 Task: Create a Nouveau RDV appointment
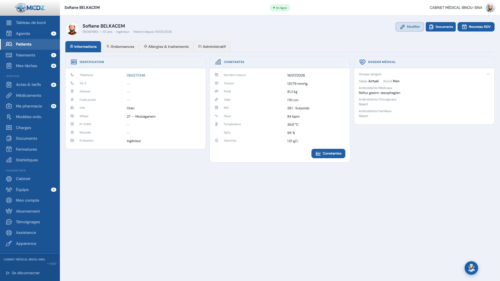tap(476, 27)
